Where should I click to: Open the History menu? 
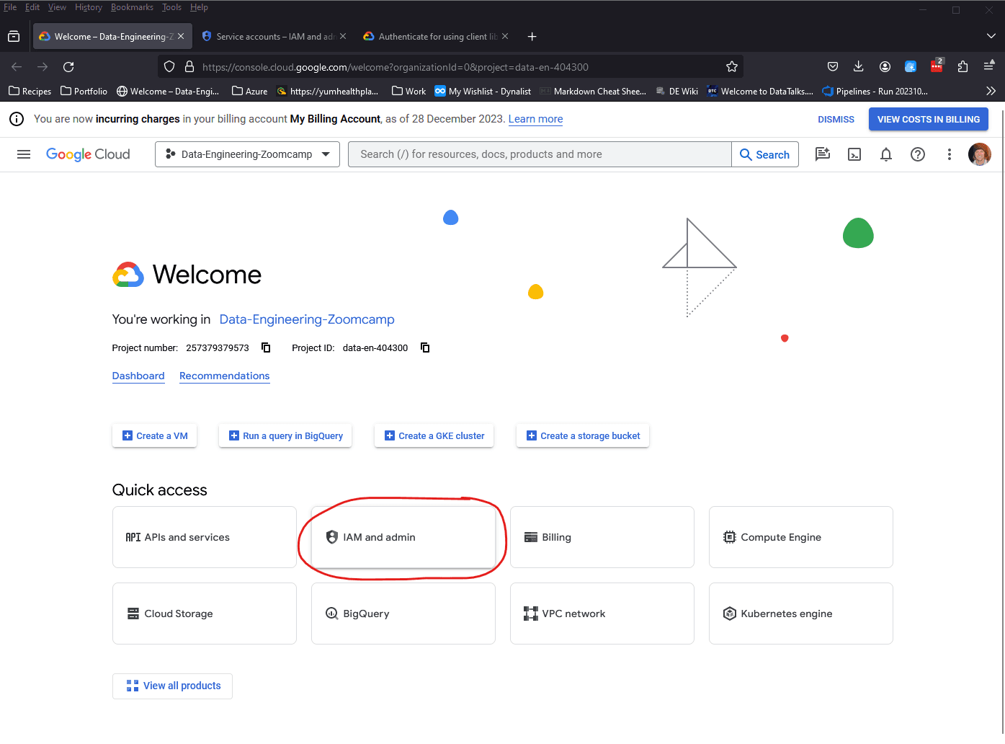click(x=89, y=7)
